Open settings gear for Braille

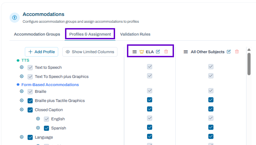21,91
